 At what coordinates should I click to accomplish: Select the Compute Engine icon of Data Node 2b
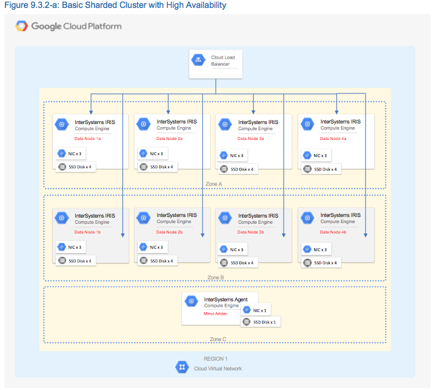tap(143, 218)
